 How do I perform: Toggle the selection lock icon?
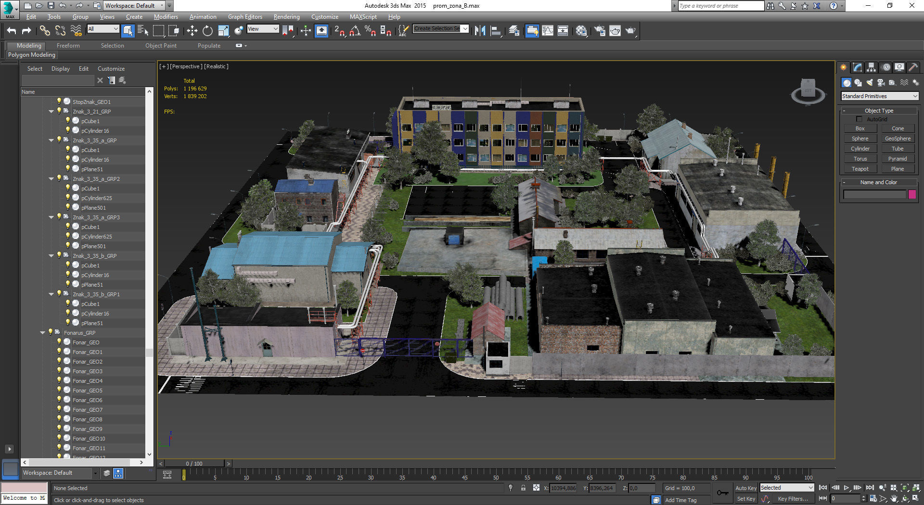[523, 488]
